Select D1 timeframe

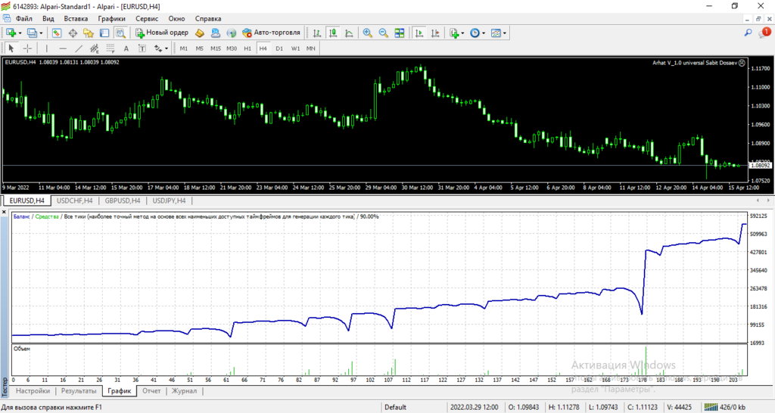[279, 48]
